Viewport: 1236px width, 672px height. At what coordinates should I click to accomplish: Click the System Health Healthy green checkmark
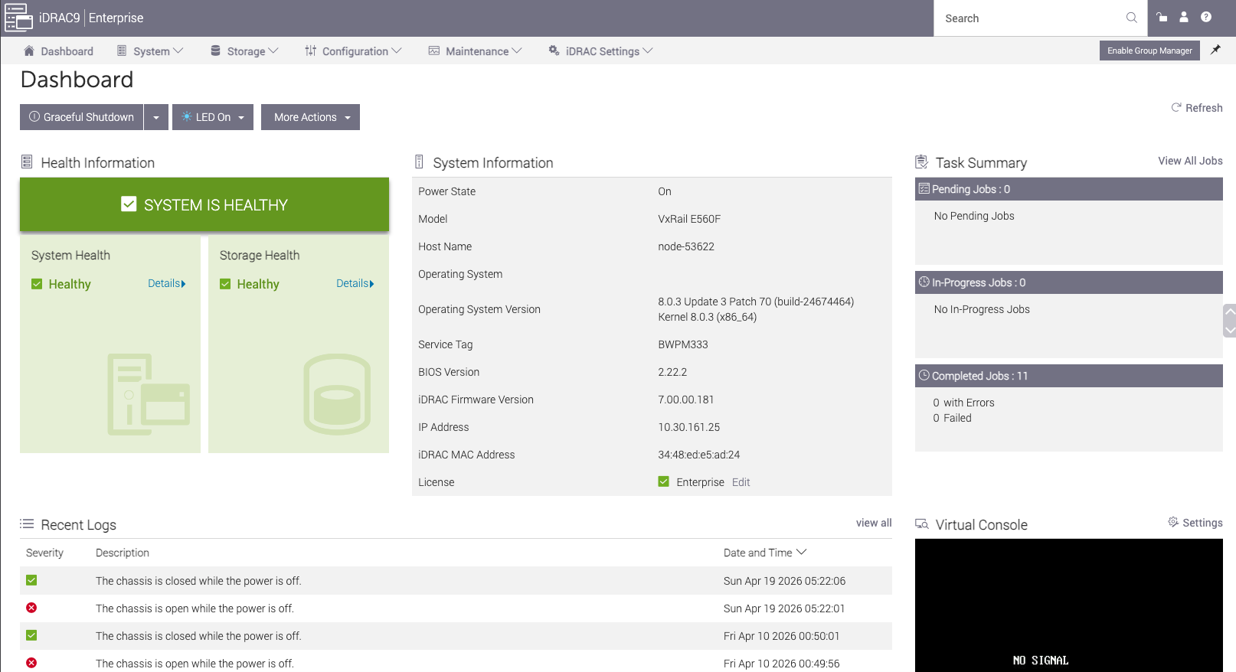pyautogui.click(x=37, y=284)
